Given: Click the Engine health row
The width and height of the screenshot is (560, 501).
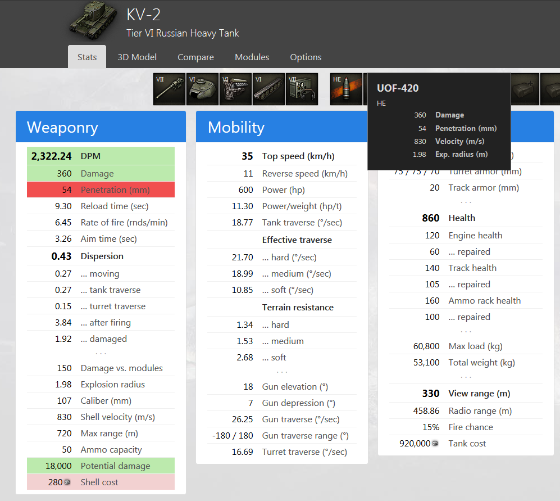Looking at the screenshot, I should (x=466, y=235).
